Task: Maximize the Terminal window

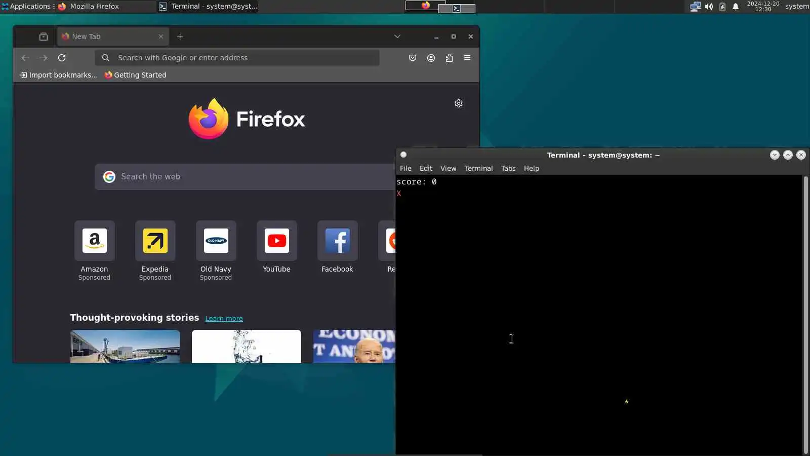Action: click(788, 155)
